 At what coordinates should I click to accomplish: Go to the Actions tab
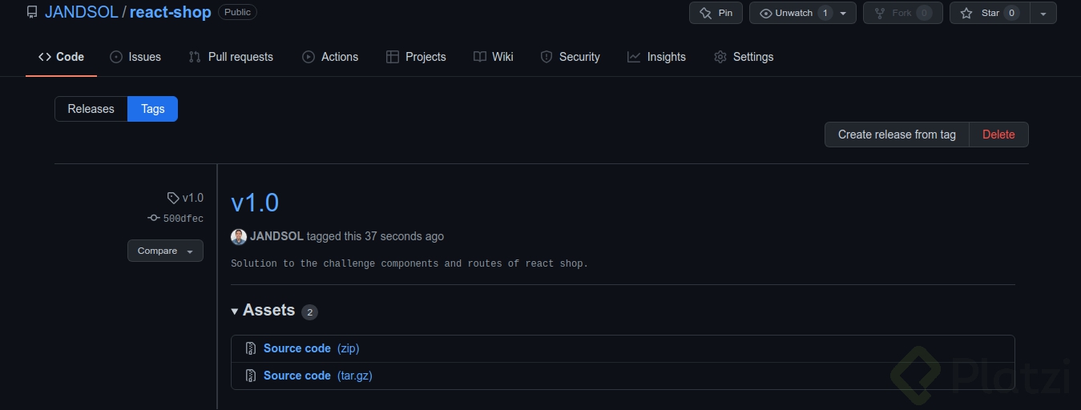coord(330,57)
